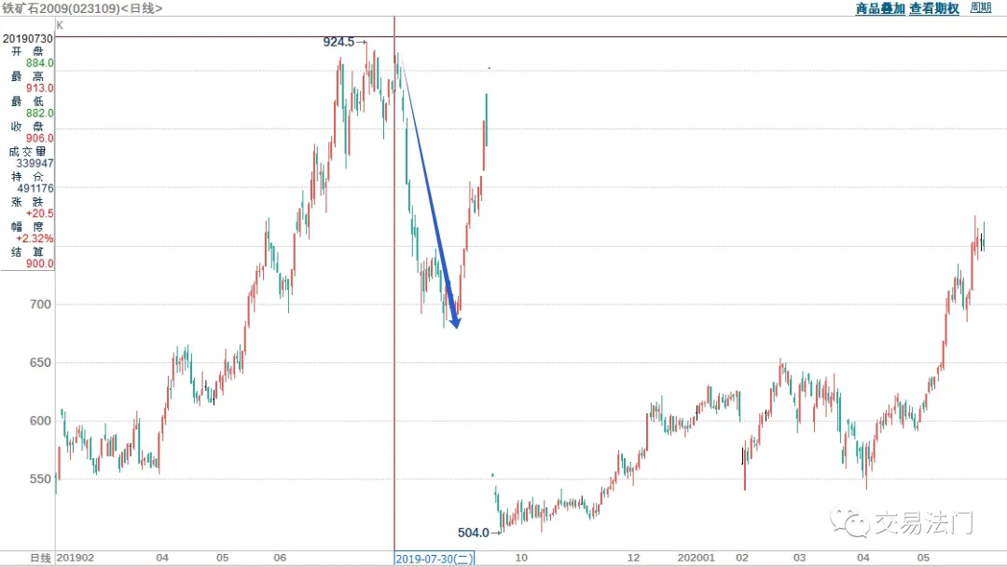
Task: Select the 最低 value 882.0
Action: coord(40,113)
